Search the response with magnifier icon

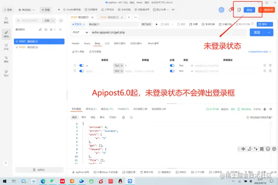click(131, 117)
